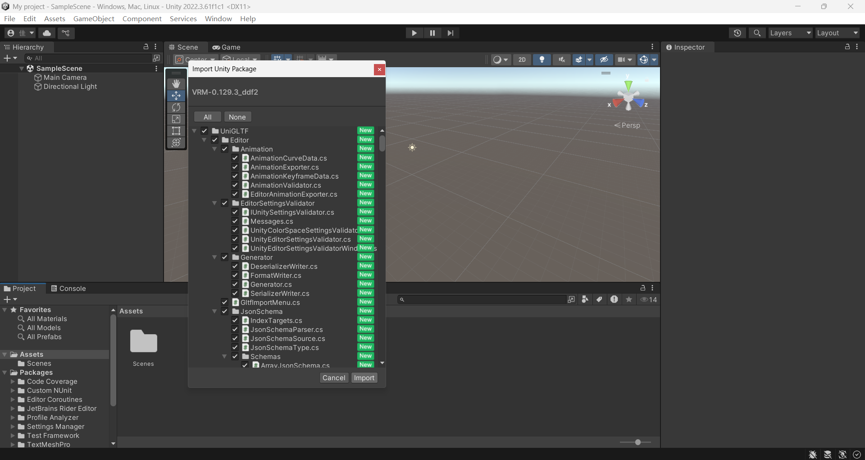This screenshot has width=865, height=460.
Task: Select the Rotate tool
Action: (x=176, y=107)
